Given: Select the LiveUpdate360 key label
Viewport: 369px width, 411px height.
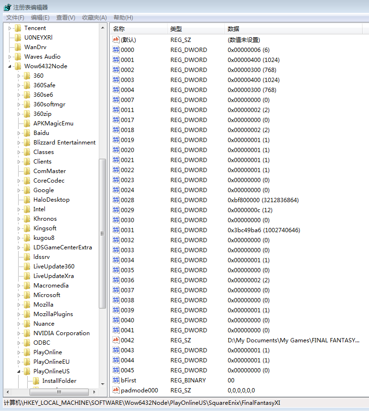Looking at the screenshot, I should [x=54, y=267].
